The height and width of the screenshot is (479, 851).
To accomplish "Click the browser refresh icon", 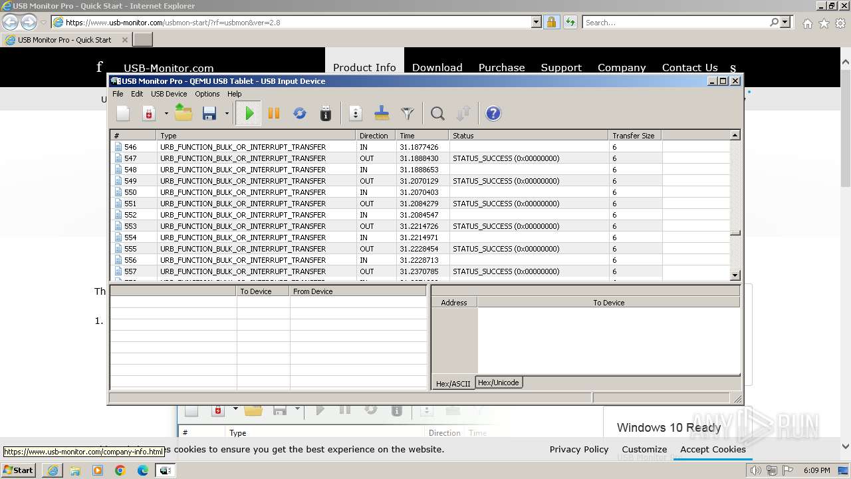I will (570, 22).
